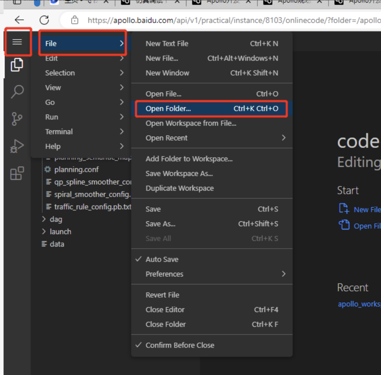Click the hamburger menu icon
Image resolution: width=381 pixels, height=375 pixels.
[x=17, y=42]
